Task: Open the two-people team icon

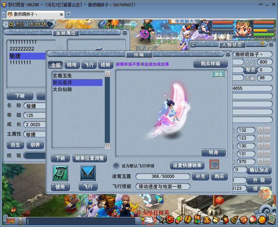Action: (x=197, y=219)
